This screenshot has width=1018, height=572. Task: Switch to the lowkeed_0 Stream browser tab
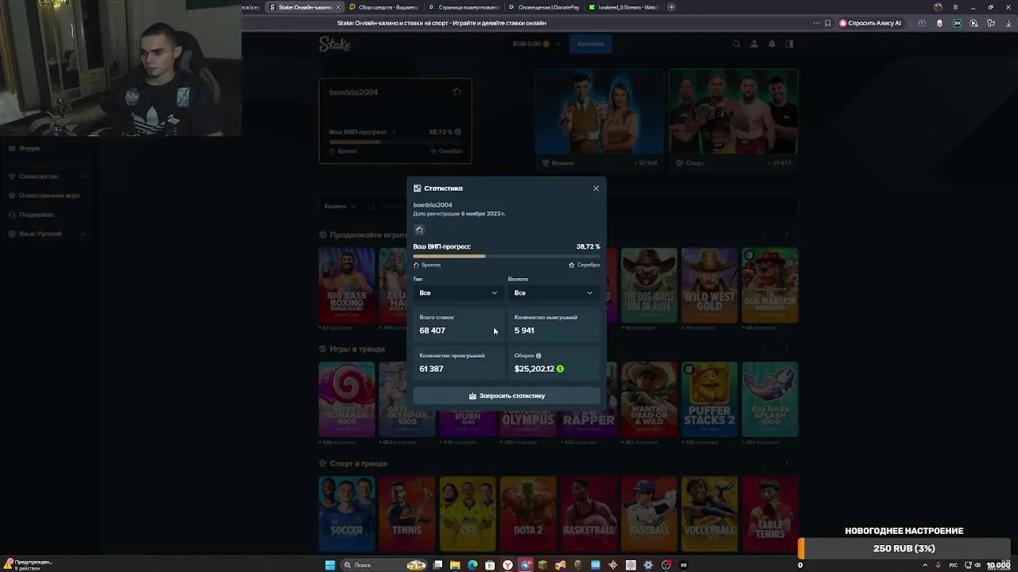click(624, 7)
